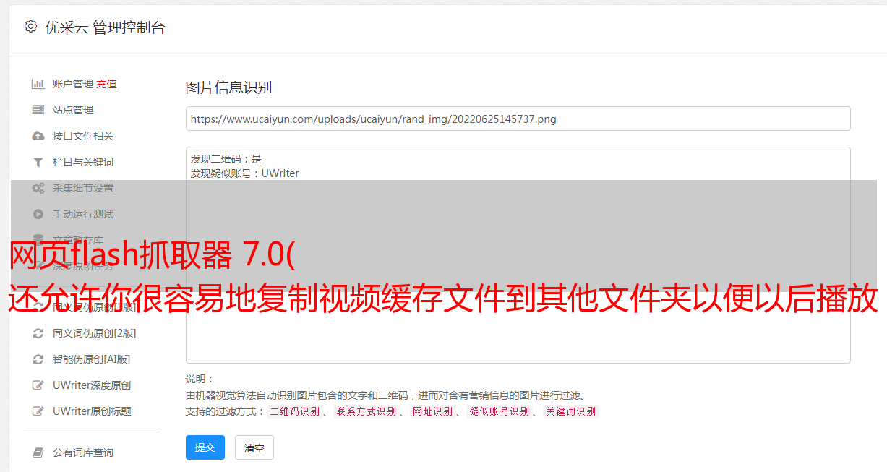Click the gears icon beside 采集细节设置
The height and width of the screenshot is (472, 887).
pos(38,188)
